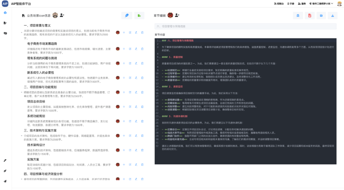344x190 pixels.
Task: Open the 服务 menu item
Action: [x=302, y=4]
